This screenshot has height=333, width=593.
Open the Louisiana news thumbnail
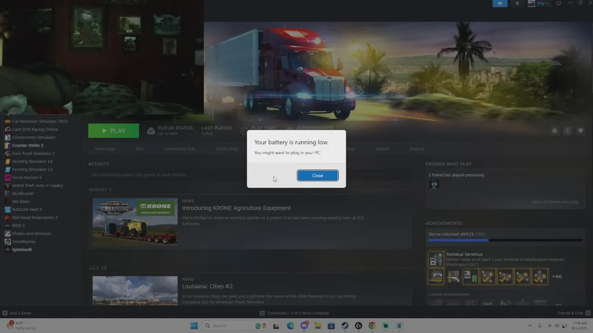click(x=135, y=290)
